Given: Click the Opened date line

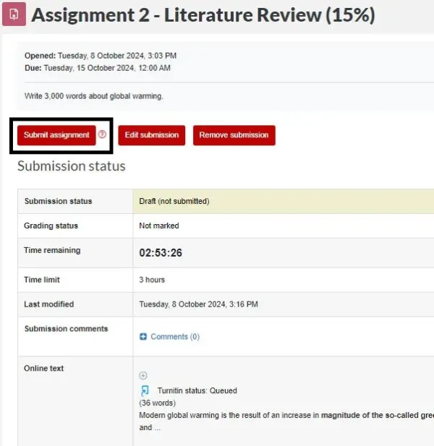Looking at the screenshot, I should coord(101,56).
